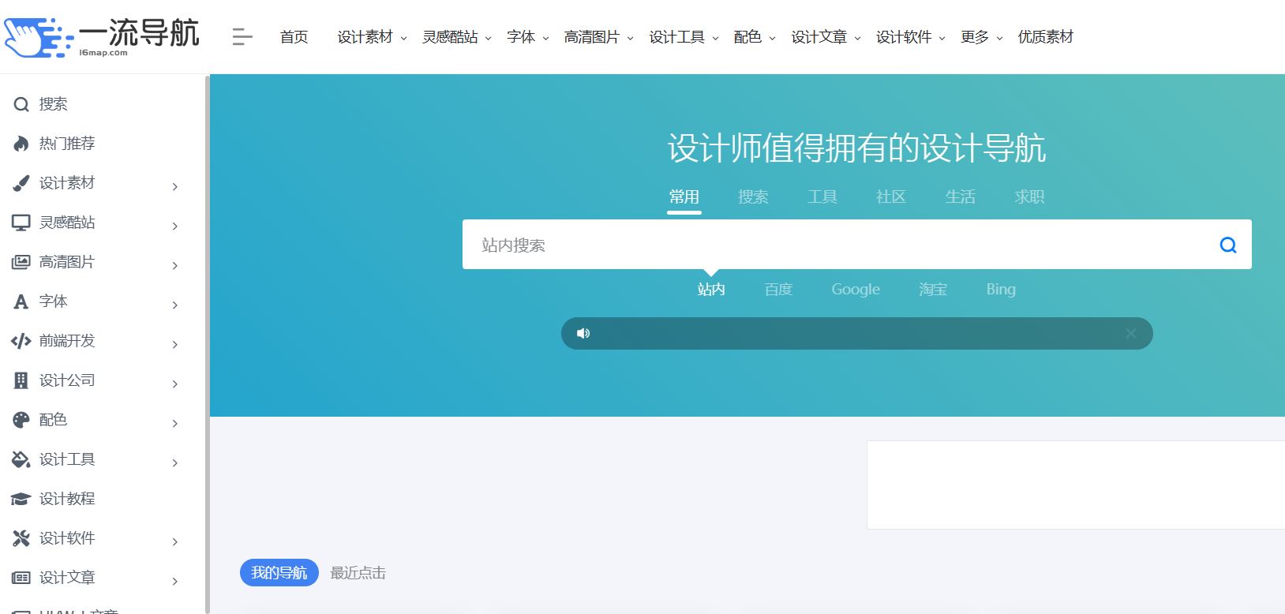Expand 设计工具 sidebar chevron
This screenshot has height=614, width=1285.
(x=175, y=462)
